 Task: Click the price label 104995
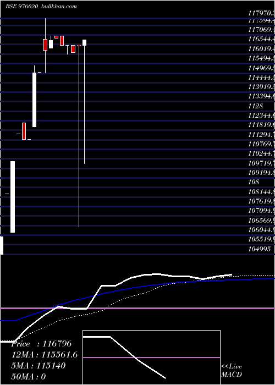tap(260, 249)
